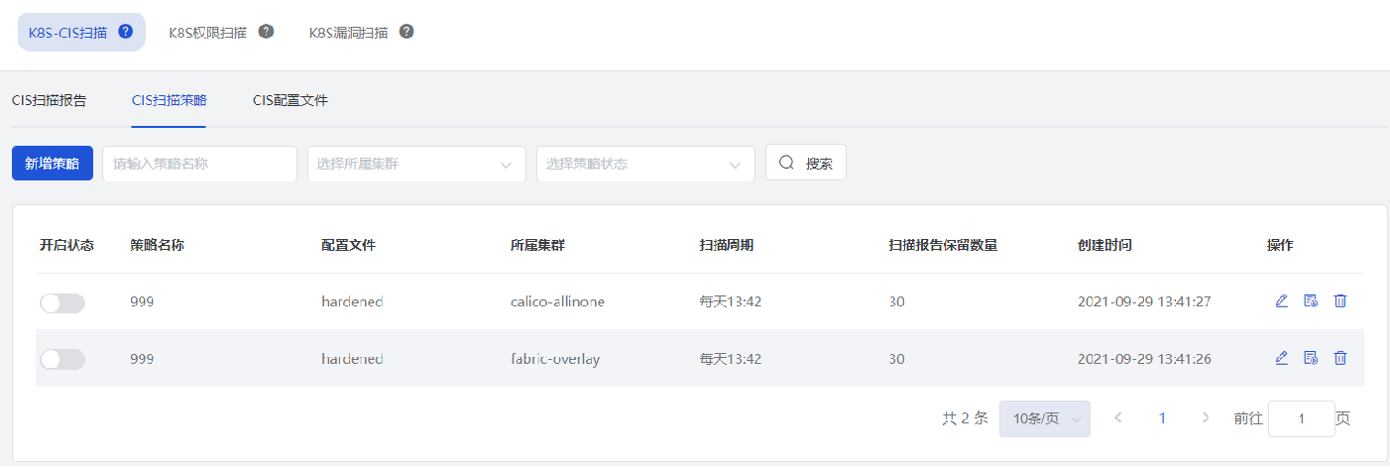View scan reports for calico-allinone policy
This screenshot has width=1390, height=467.
pyautogui.click(x=1311, y=301)
